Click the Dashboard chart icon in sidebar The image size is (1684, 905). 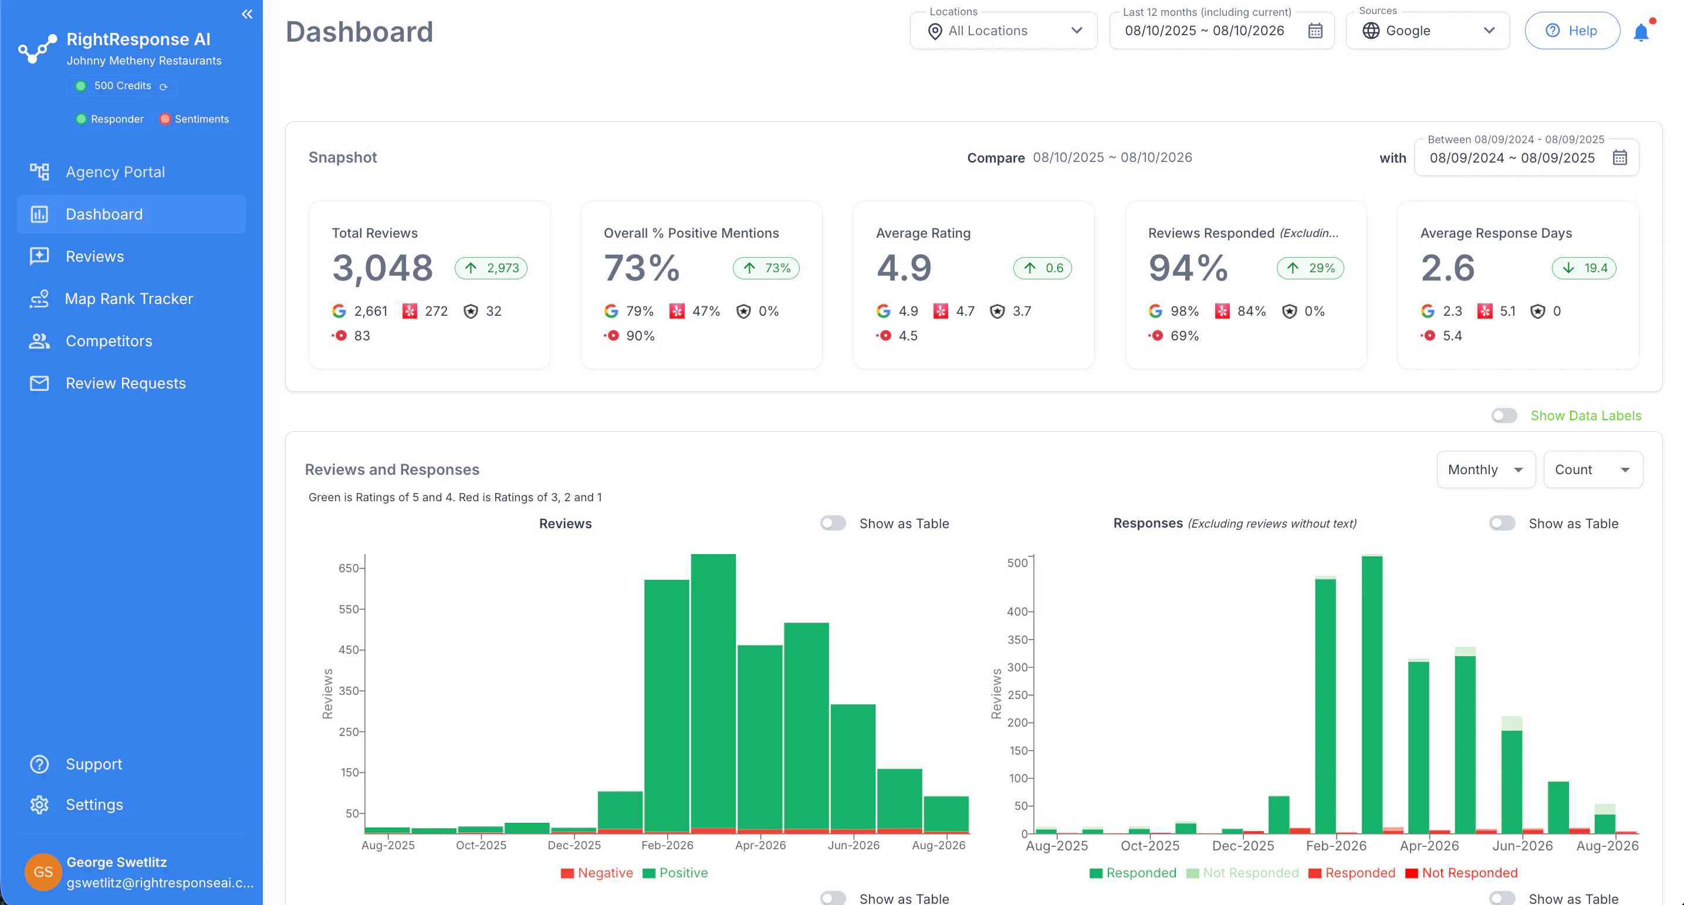click(x=39, y=214)
